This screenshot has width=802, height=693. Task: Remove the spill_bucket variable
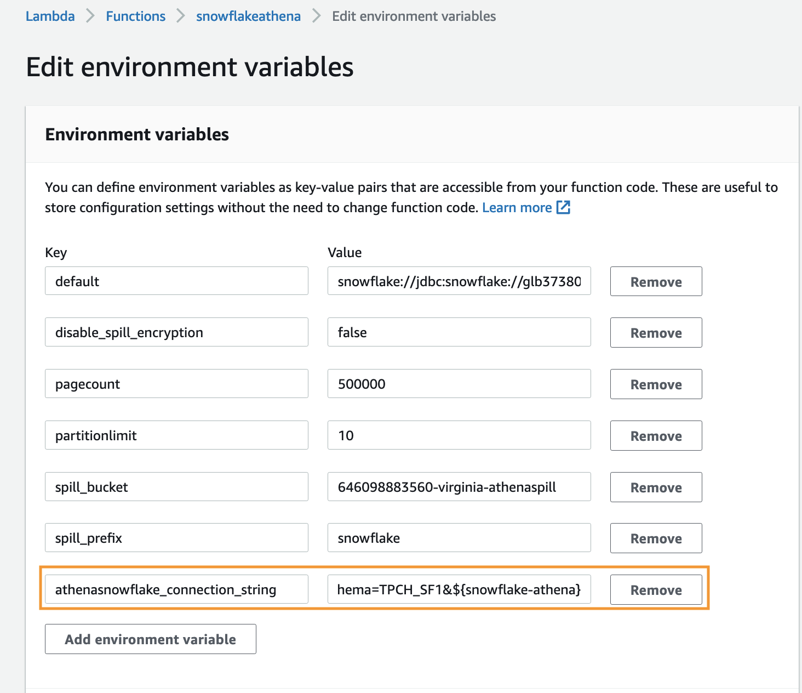click(x=656, y=487)
